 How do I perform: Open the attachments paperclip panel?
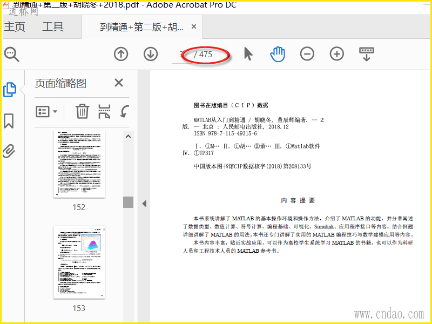pos(9,151)
